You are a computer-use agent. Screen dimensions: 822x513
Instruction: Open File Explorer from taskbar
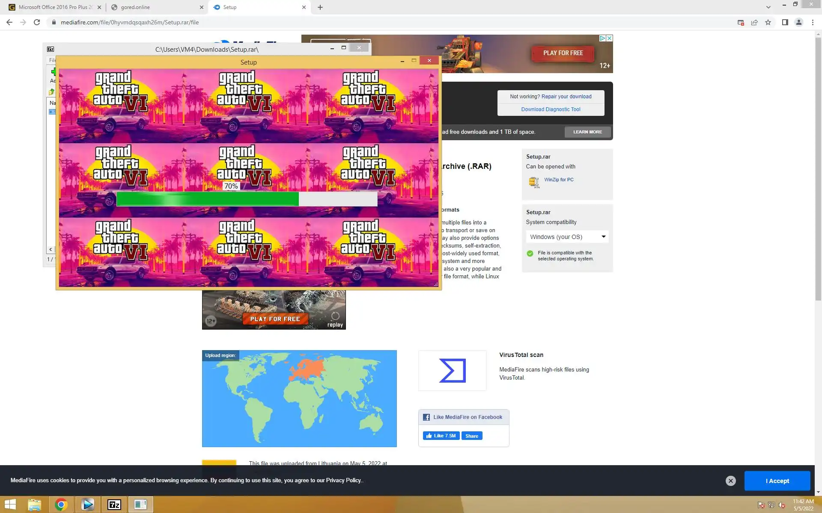[x=35, y=505]
